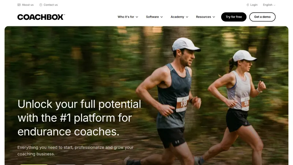293x165 pixels.
Task: Expand the Who it's for chevron
Action: [x=137, y=17]
